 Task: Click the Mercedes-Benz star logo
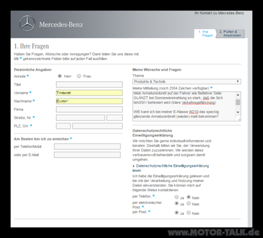pyautogui.click(x=27, y=23)
